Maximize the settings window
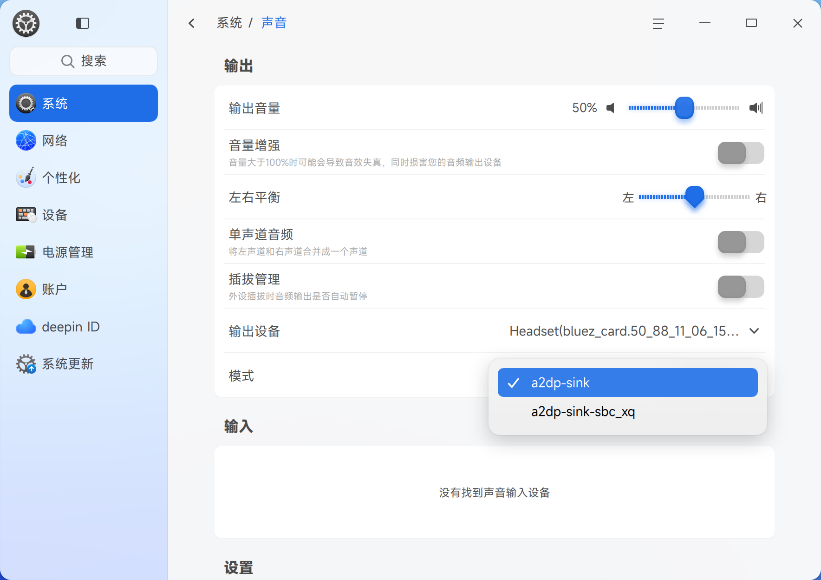Viewport: 821px width, 580px height. [751, 23]
